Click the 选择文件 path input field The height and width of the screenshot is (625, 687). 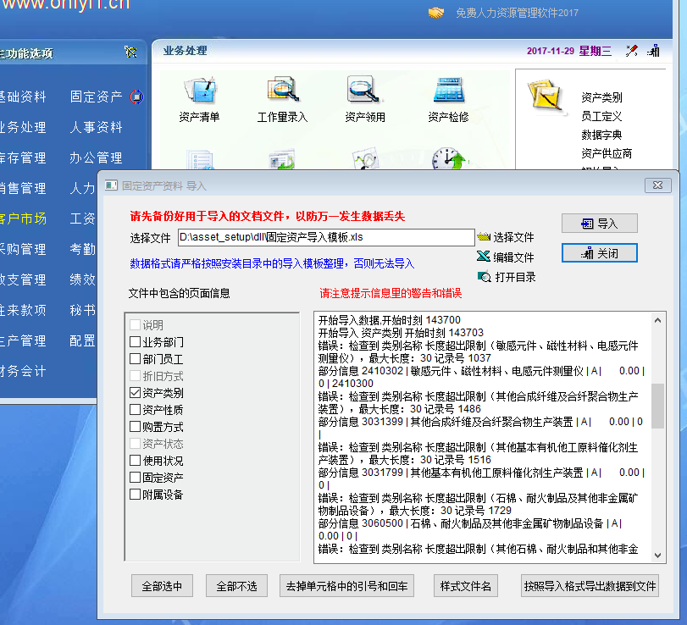(x=325, y=237)
